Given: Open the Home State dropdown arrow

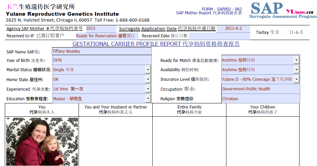Looking at the screenshot, I should pyautogui.click(x=148, y=79).
